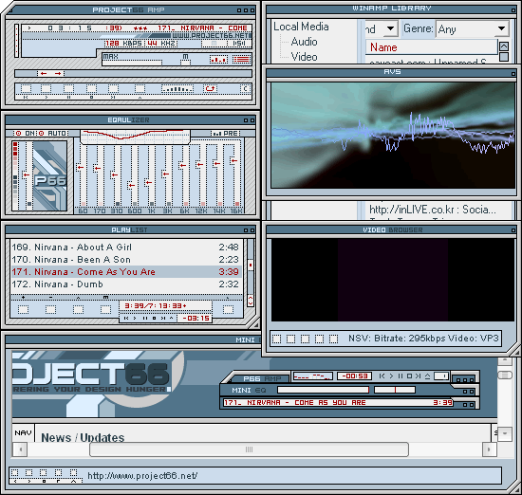Click the AVS visualization display

[393, 135]
